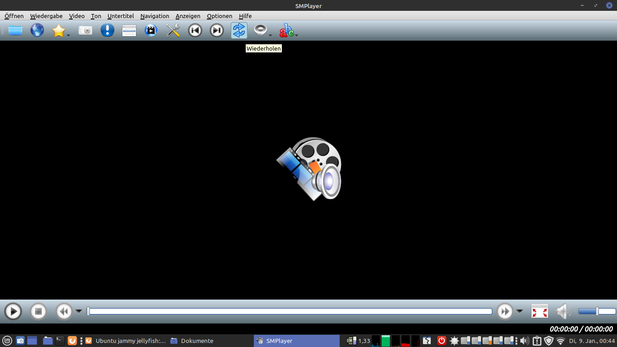The height and width of the screenshot is (347, 617).
Task: Launch Firefox from taskbar launcher
Action: (x=72, y=341)
